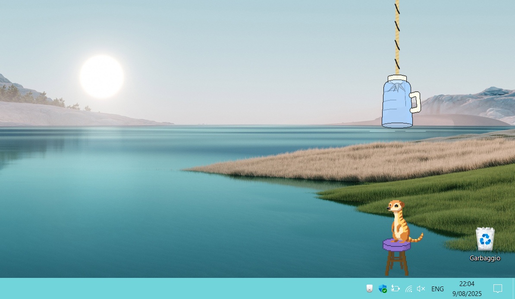Open the Garbaggio recycle bin icon
Screen dimensions: 515x299
(x=485, y=244)
